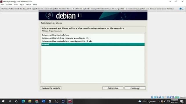Click the battery tray icon
186x104 pixels.
click(165, 101)
